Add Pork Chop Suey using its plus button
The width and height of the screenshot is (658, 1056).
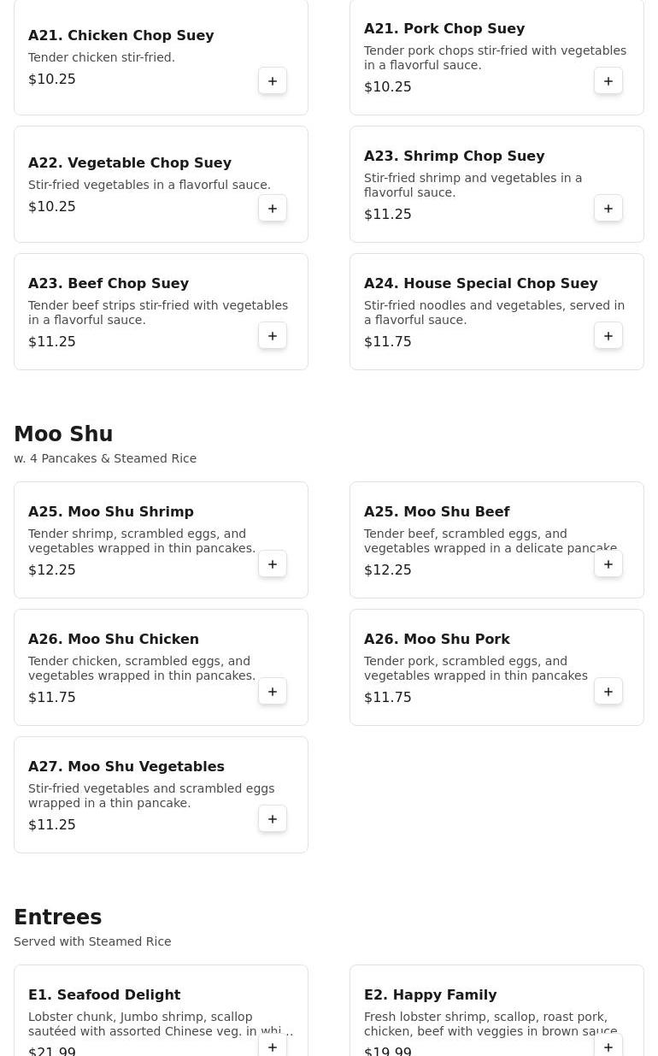[x=608, y=81]
